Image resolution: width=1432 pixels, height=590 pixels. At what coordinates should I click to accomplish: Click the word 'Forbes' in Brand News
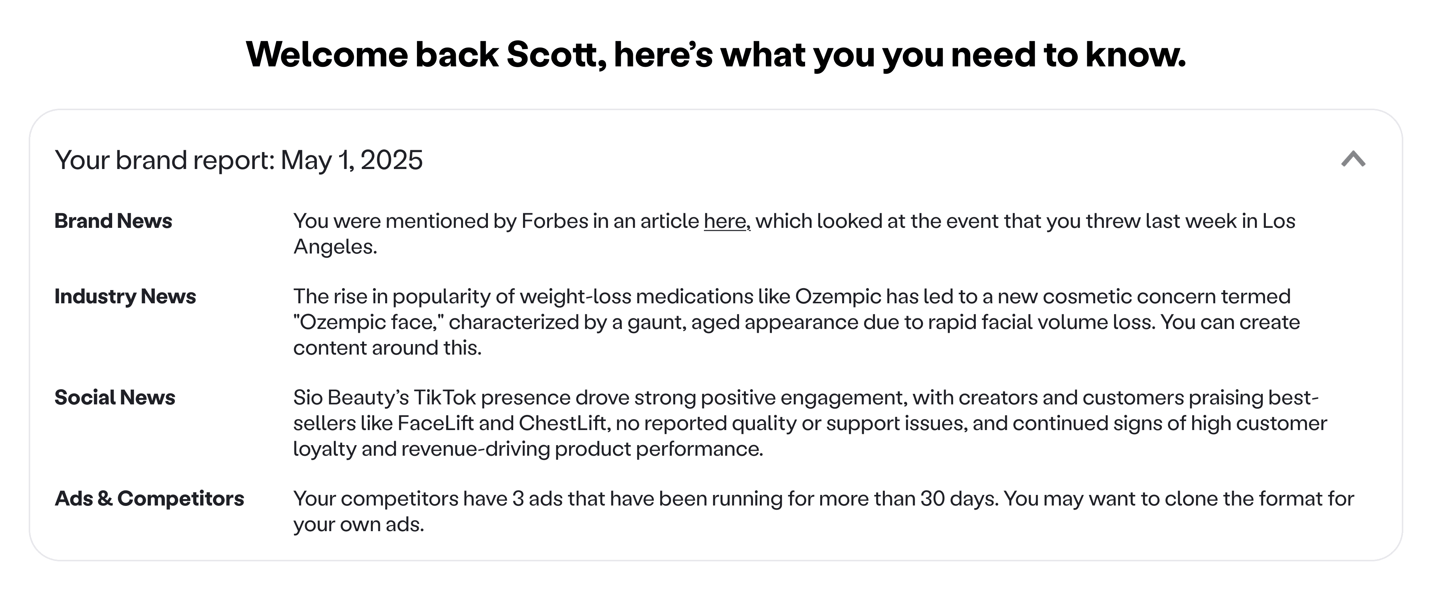click(554, 221)
